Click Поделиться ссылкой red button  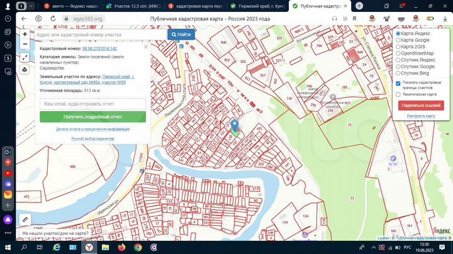(x=421, y=106)
